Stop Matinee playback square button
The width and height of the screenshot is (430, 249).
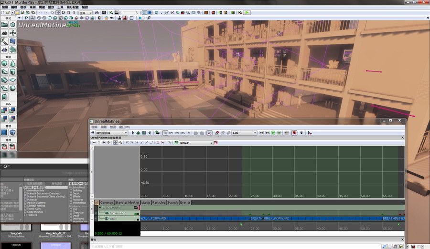pos(144,133)
